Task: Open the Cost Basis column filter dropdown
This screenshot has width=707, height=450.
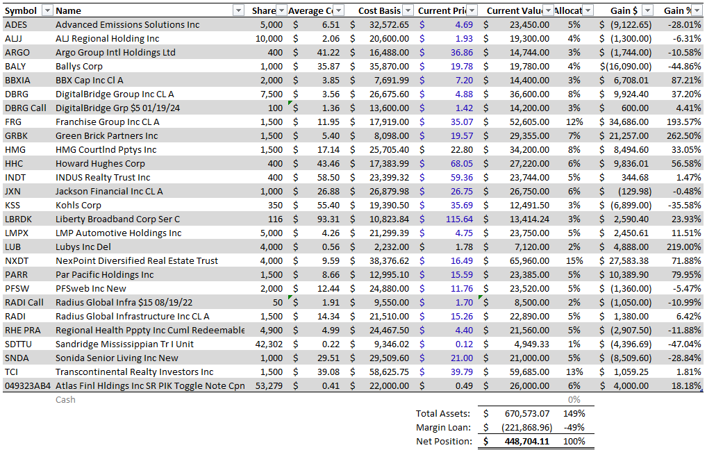Action: (408, 10)
